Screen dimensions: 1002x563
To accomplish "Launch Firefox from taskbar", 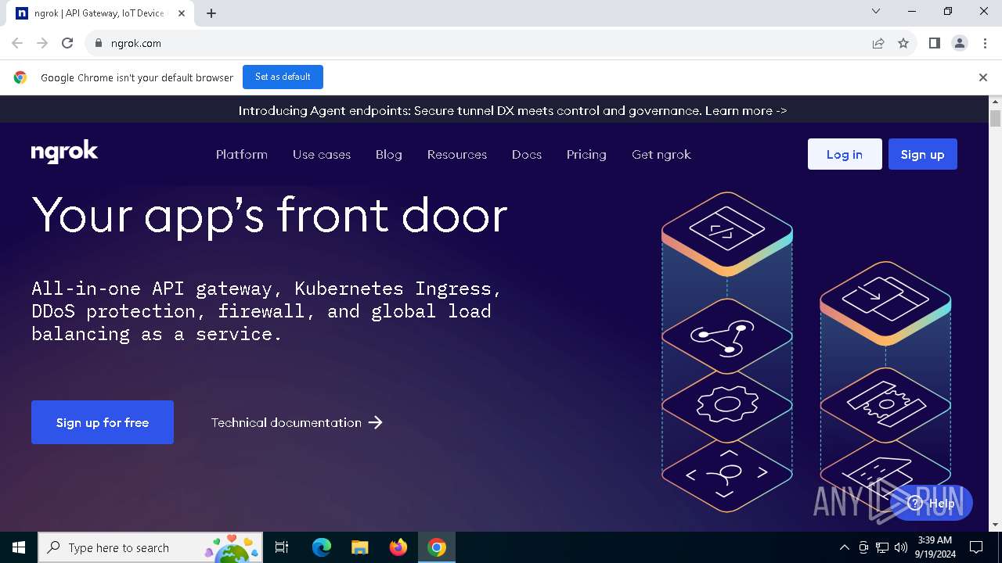I will (398, 547).
